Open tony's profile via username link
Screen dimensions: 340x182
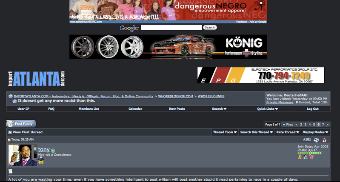(x=44, y=150)
